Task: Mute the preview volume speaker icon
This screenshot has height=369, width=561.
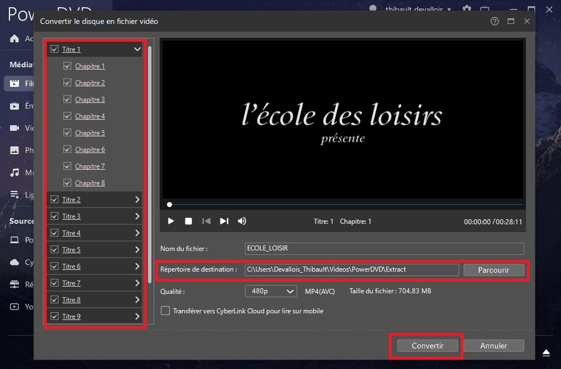Action: click(242, 221)
